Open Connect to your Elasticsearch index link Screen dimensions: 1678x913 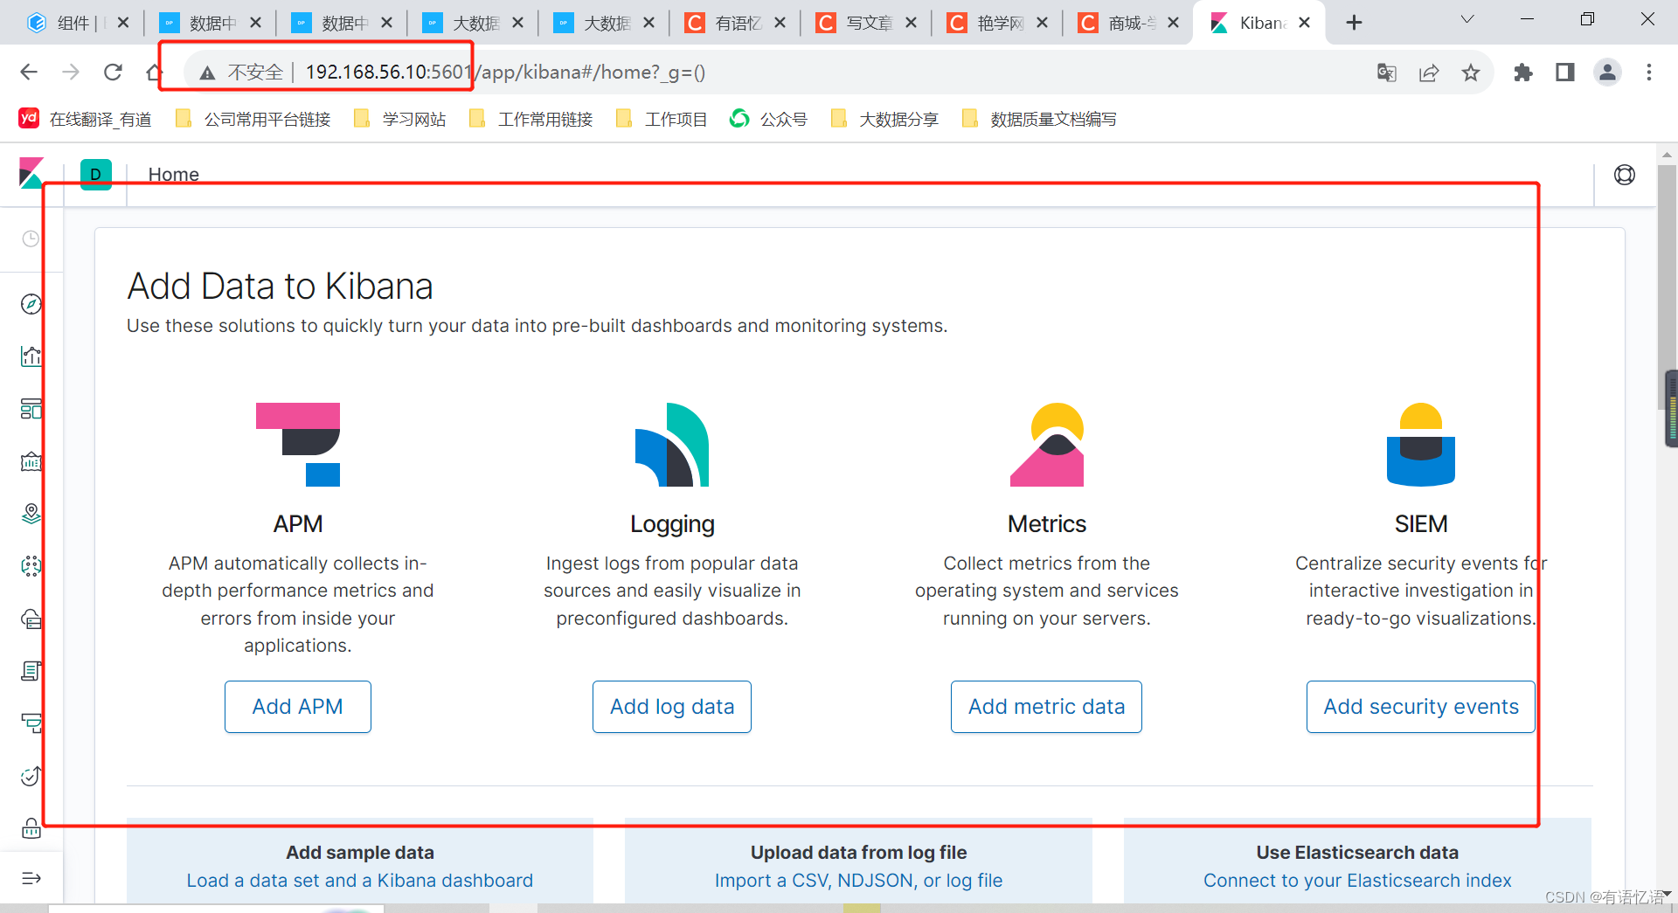click(1357, 881)
